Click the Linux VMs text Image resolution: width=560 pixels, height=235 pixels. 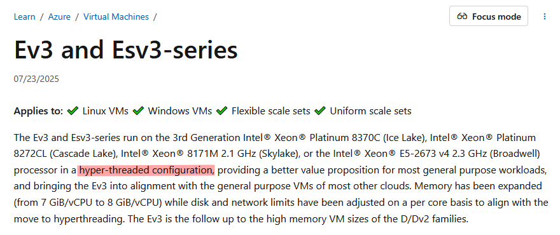point(106,111)
